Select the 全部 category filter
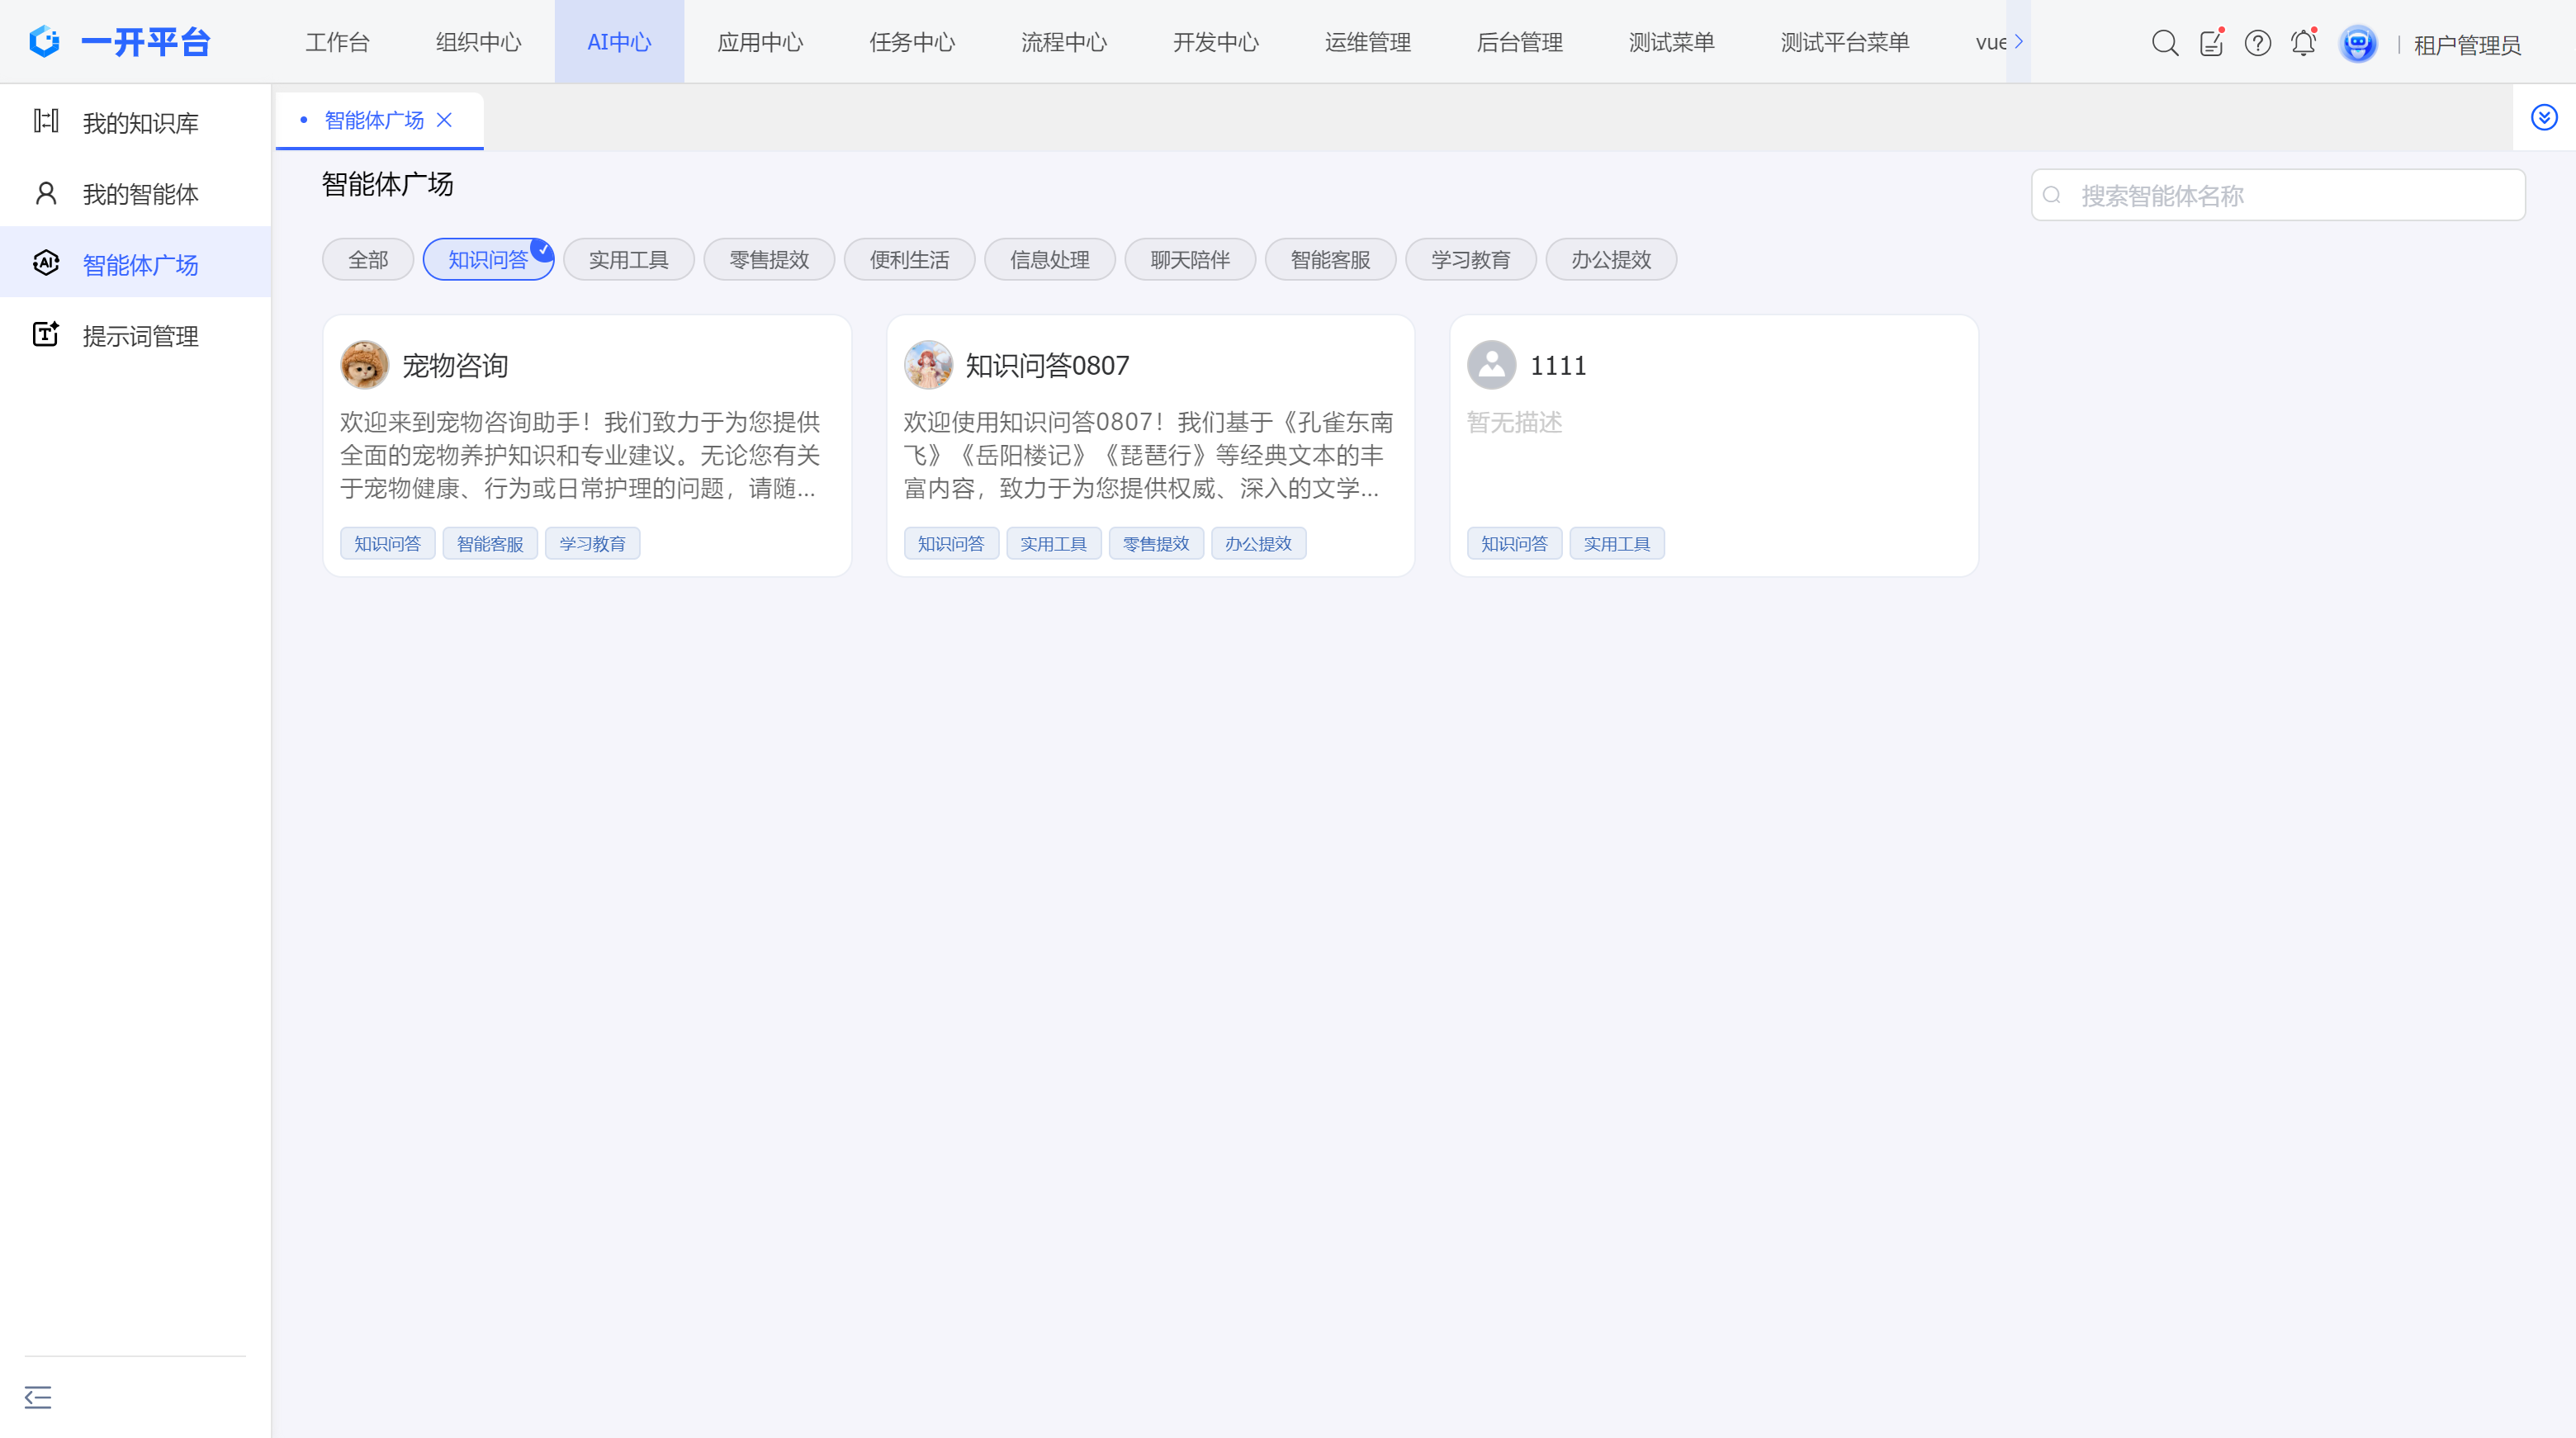Screen dimensions: 2576x1438 [367, 260]
